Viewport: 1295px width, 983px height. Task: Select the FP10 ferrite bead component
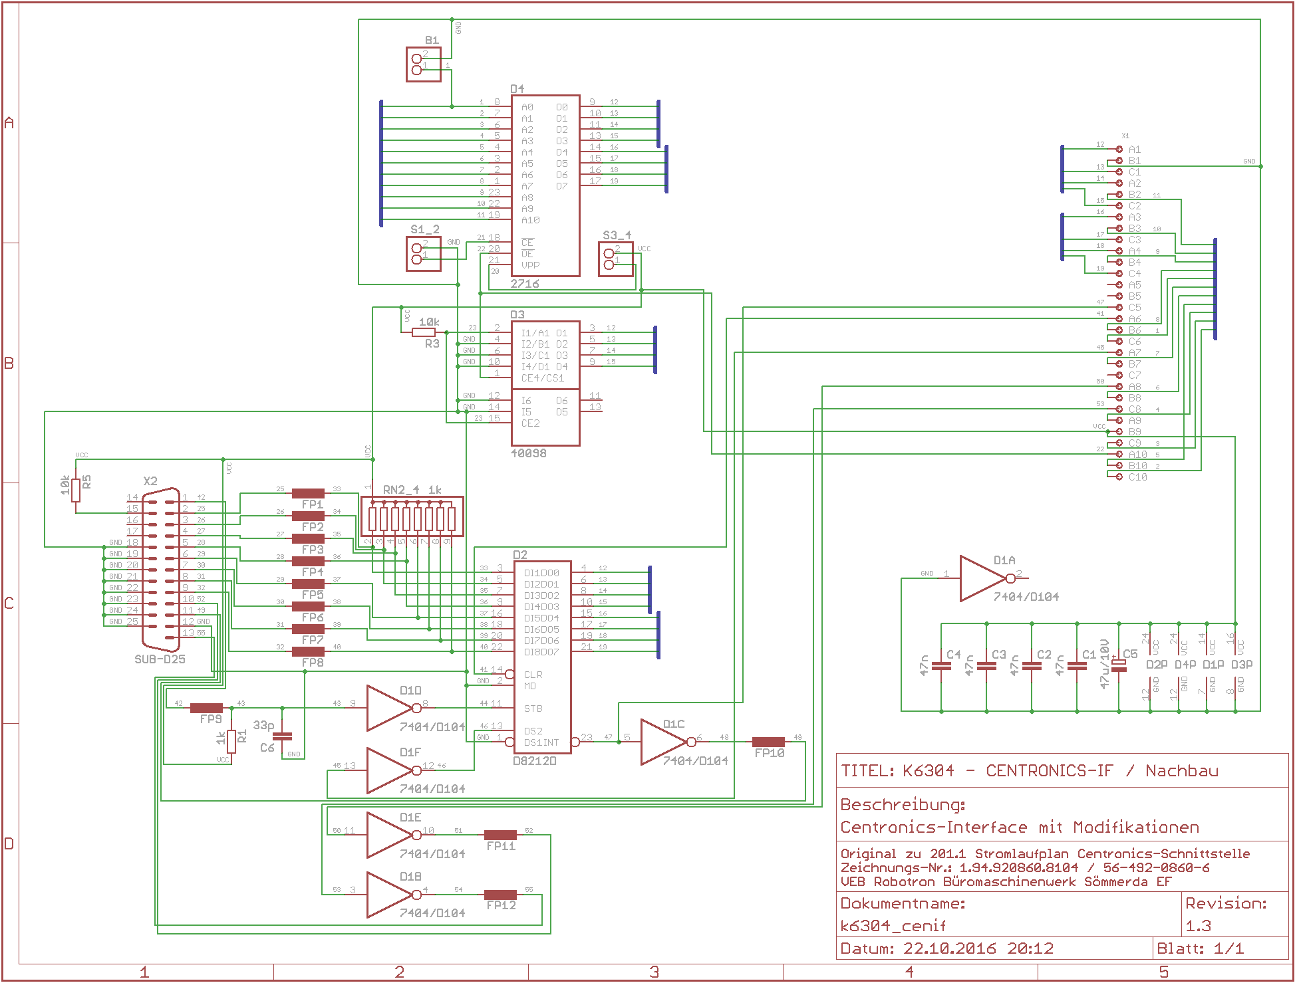(x=768, y=742)
